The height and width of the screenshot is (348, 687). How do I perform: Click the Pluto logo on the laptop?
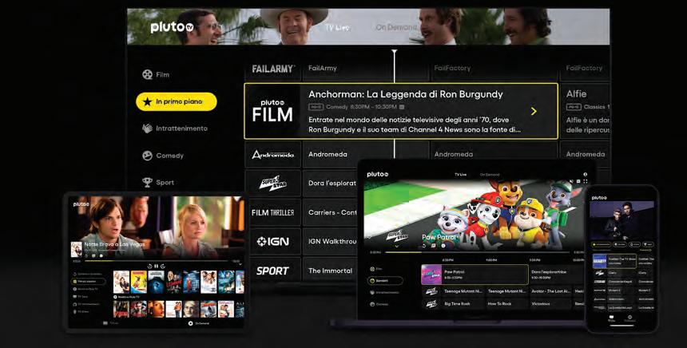point(378,174)
